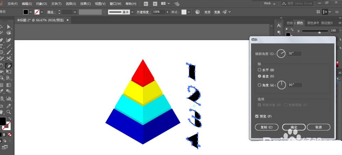Image resolution: width=342 pixels, height=155 pixels.
Task: Click the change screen mode icon
Action: (5, 147)
